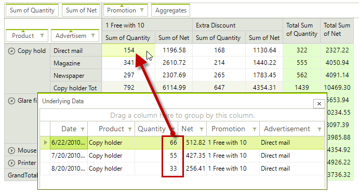Click the total cell with value 10469.30
Image resolution: width=359 pixels, height=194 pixels.
pos(337,88)
